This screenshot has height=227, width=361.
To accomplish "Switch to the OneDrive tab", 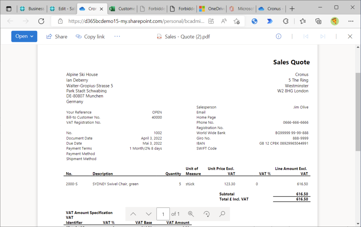I will click(212, 9).
